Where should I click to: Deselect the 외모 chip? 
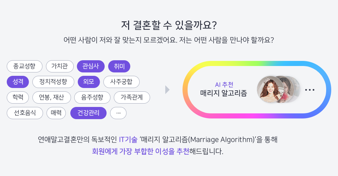89,82
